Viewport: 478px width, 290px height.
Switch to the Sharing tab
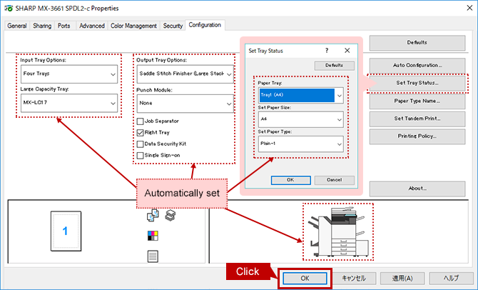point(42,26)
